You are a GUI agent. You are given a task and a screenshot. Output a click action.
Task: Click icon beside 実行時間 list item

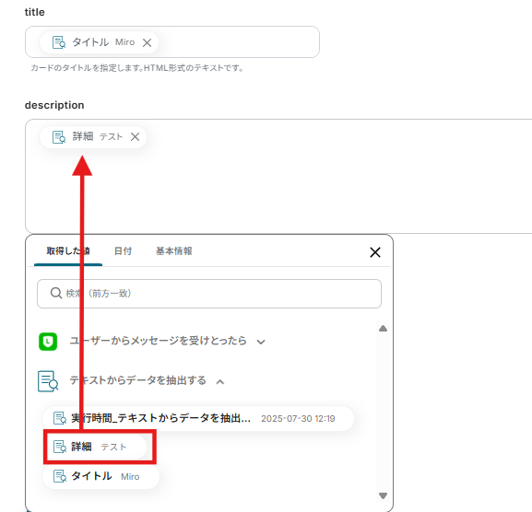60,418
